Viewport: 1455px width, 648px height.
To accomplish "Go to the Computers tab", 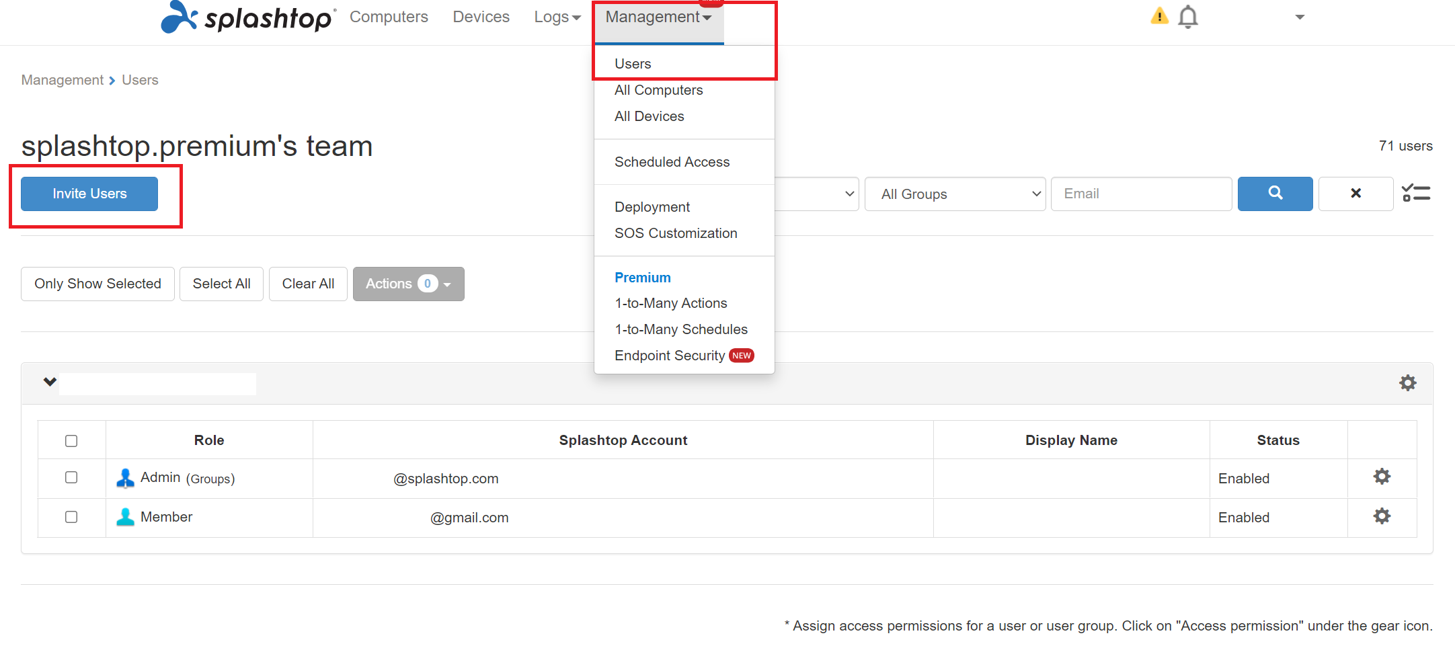I will tap(389, 17).
